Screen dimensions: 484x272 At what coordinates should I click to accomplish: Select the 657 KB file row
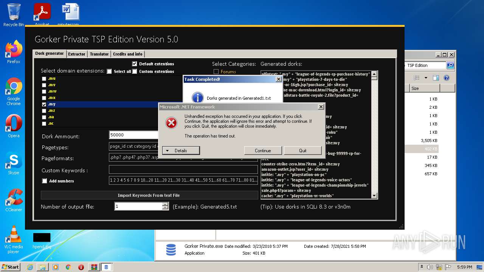point(421,174)
